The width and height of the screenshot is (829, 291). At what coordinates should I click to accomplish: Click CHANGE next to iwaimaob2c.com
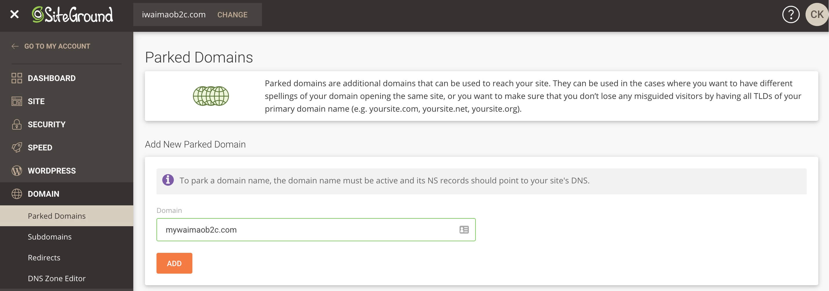(x=232, y=15)
